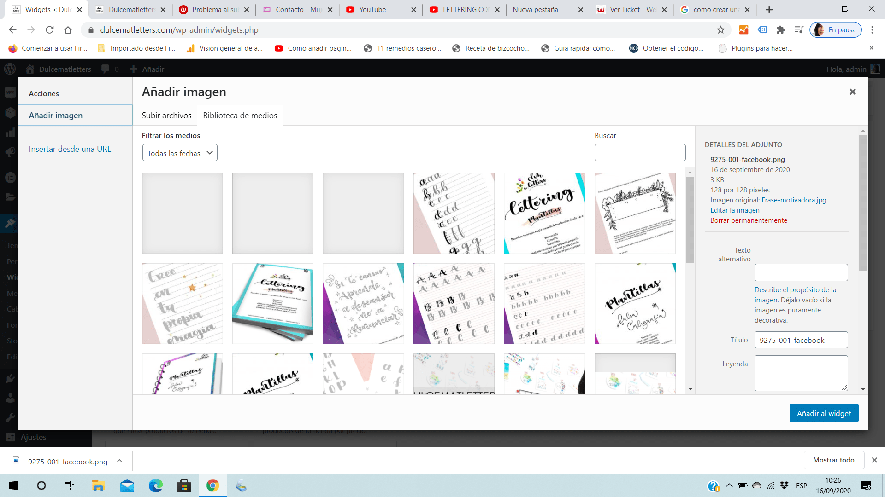Switch to the Dulcematletters browser tab

pos(131,10)
